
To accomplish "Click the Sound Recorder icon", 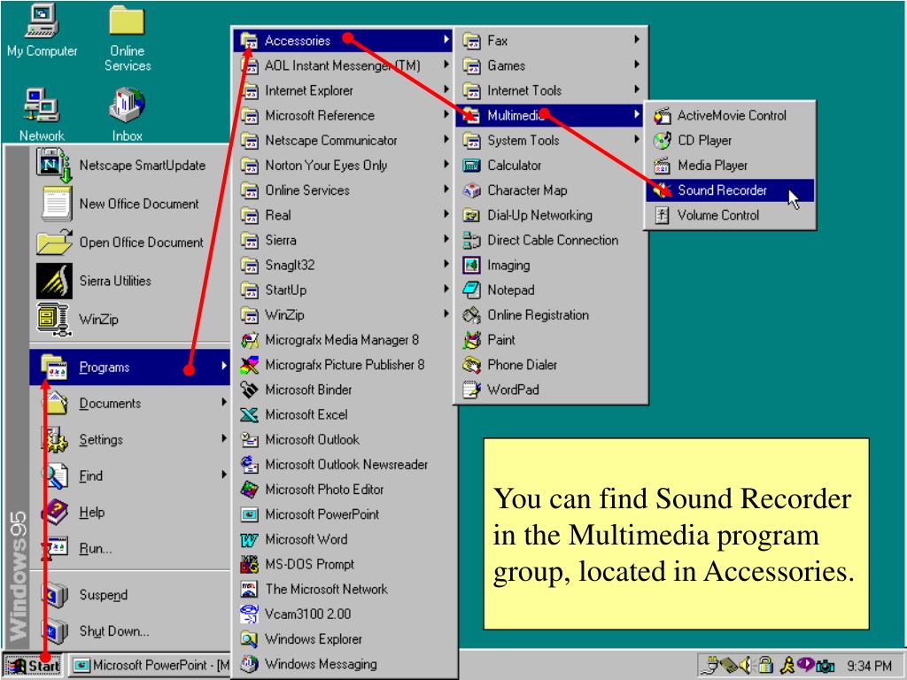I will coord(662,190).
